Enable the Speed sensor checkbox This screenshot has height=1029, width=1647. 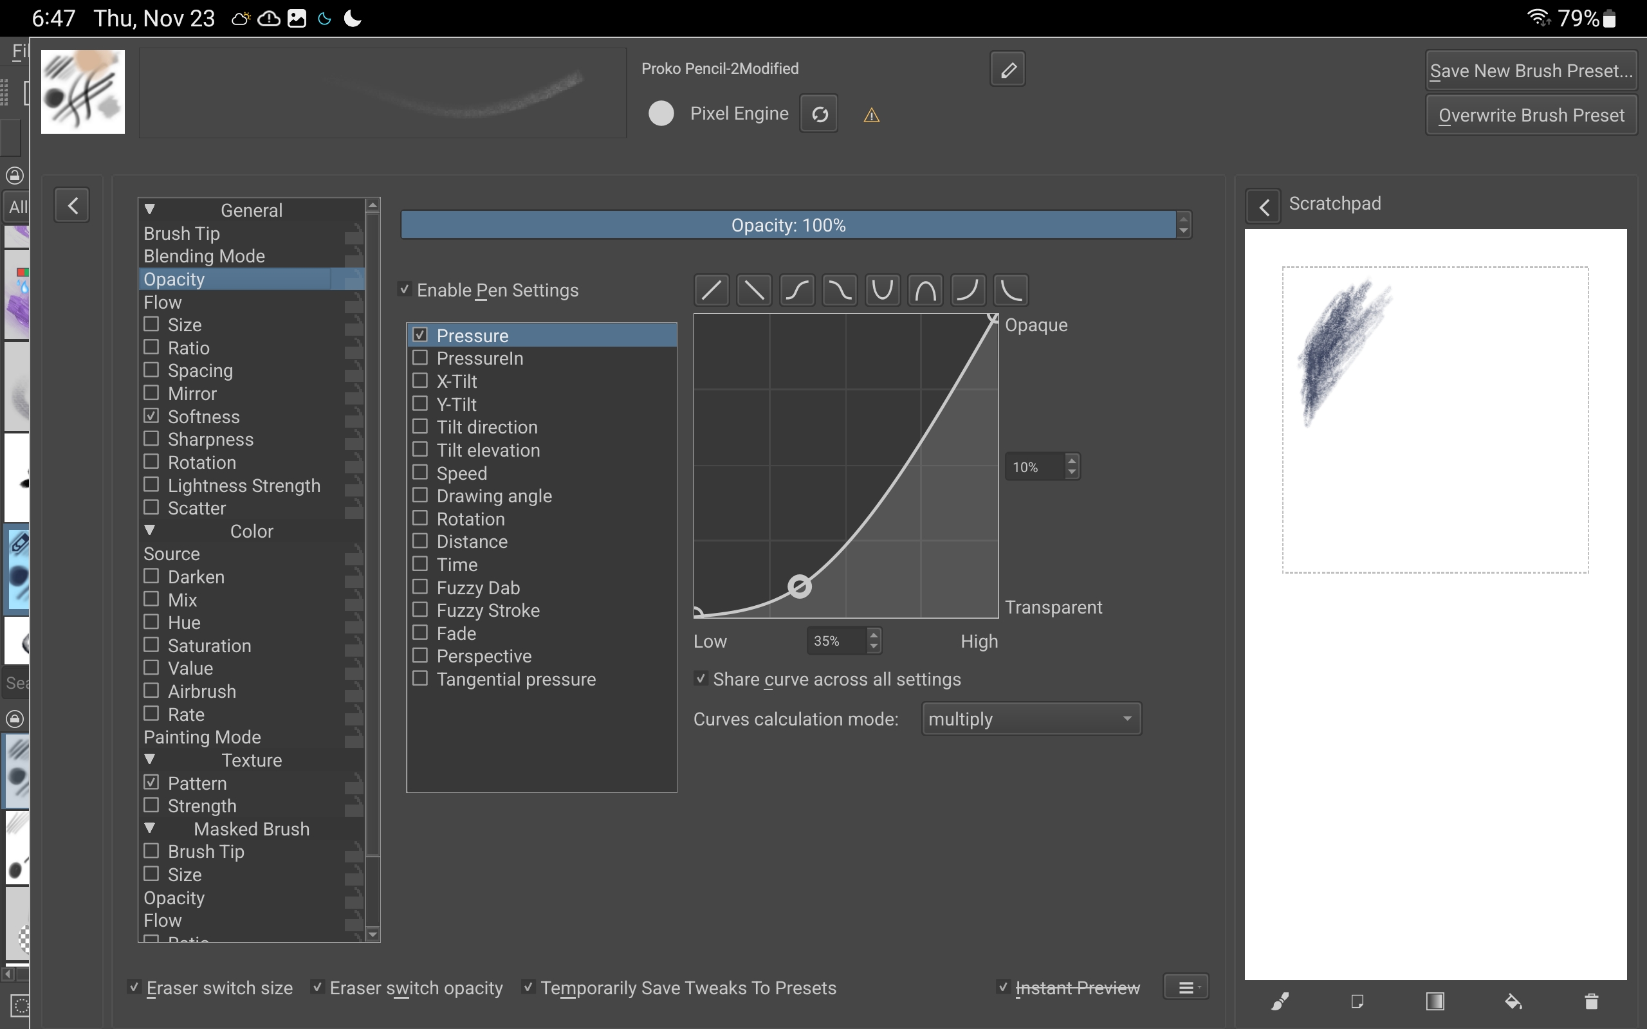421,472
